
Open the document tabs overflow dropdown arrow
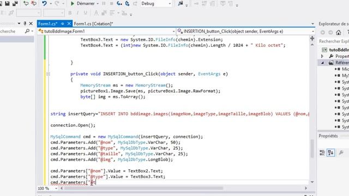pyautogui.click(x=312, y=24)
